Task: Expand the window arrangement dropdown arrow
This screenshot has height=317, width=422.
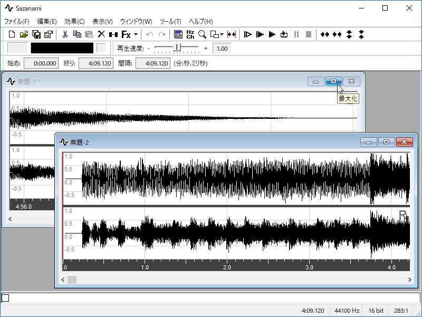Action: pyautogui.click(x=222, y=34)
